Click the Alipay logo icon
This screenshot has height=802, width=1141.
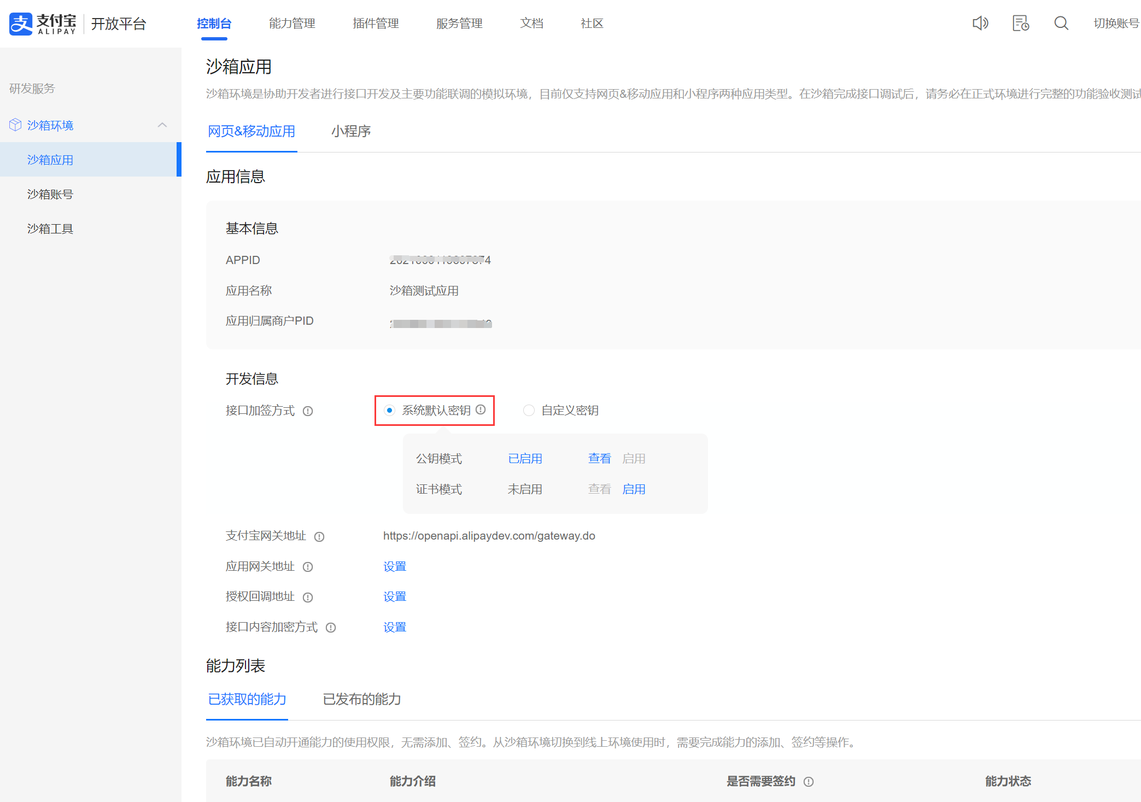[x=20, y=24]
